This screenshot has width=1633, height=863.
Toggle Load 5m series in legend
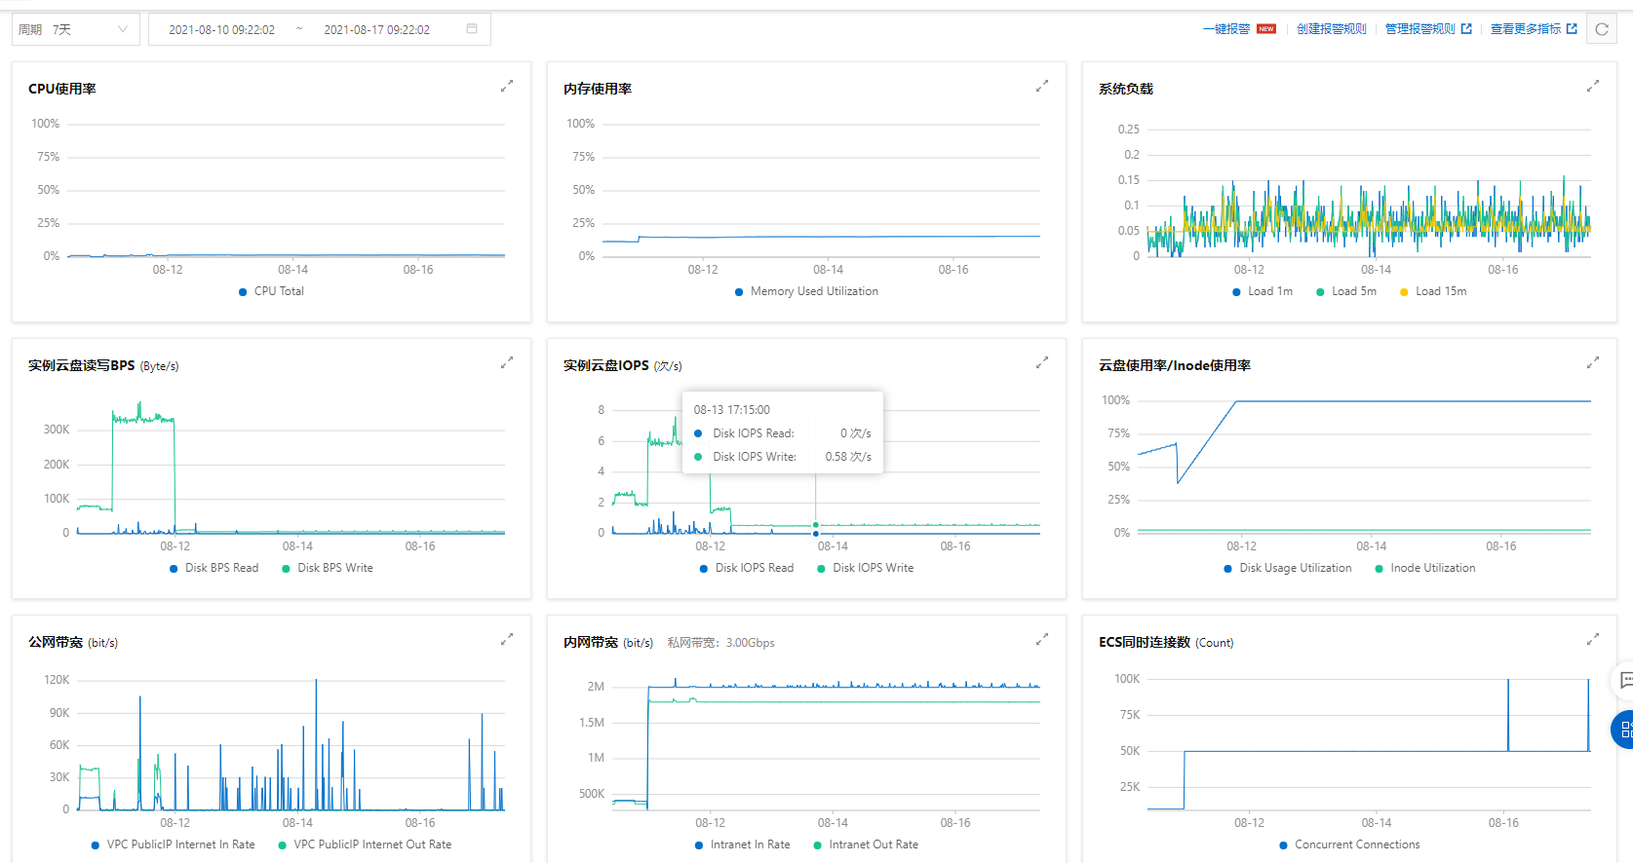tap(1346, 291)
